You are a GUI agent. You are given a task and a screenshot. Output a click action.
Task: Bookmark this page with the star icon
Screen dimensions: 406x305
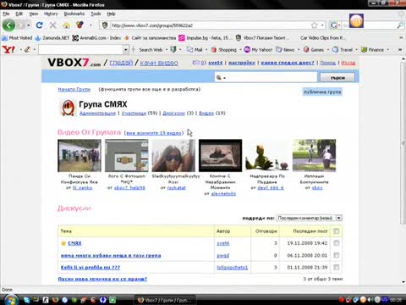click(315, 25)
